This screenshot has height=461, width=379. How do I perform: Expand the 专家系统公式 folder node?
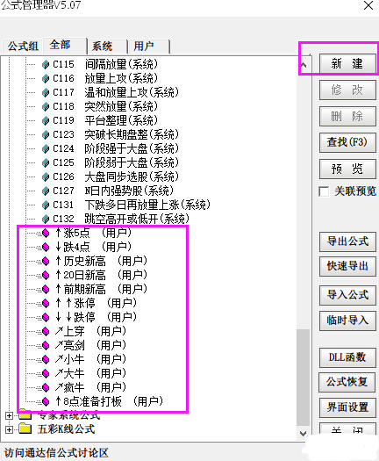9,415
